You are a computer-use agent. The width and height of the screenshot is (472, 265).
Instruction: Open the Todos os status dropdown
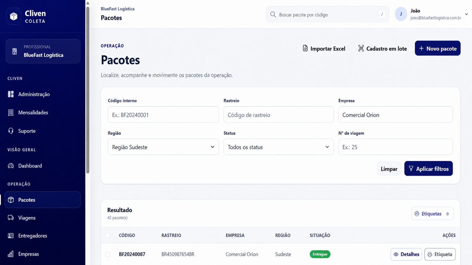click(x=279, y=147)
